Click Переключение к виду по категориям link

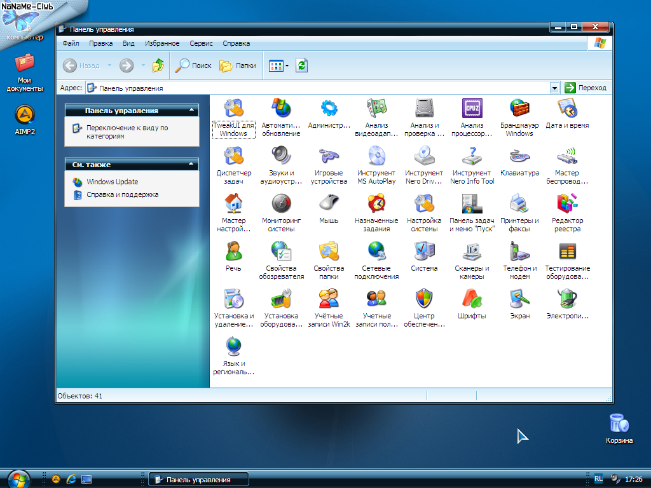point(127,132)
